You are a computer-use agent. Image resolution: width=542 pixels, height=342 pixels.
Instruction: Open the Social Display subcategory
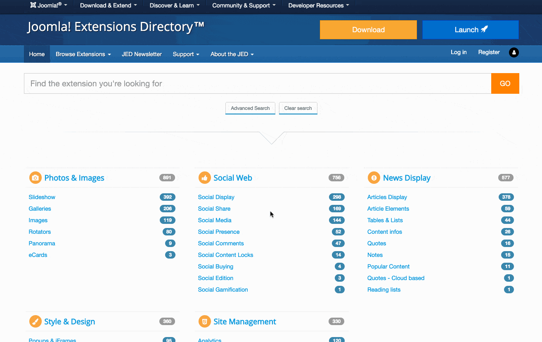pyautogui.click(x=216, y=197)
